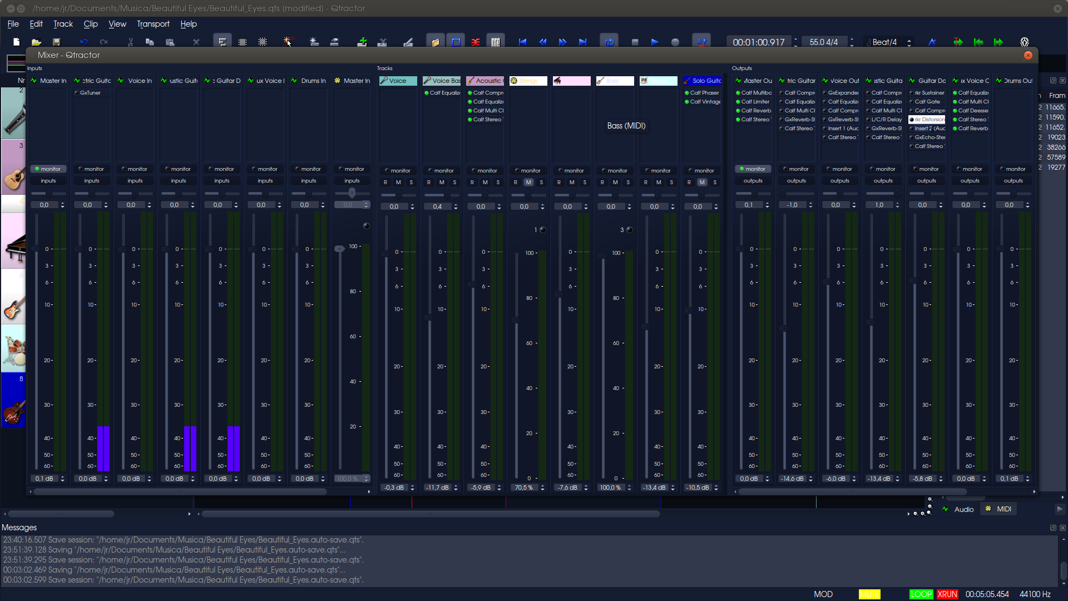Open track properties pencil icon

click(408, 42)
